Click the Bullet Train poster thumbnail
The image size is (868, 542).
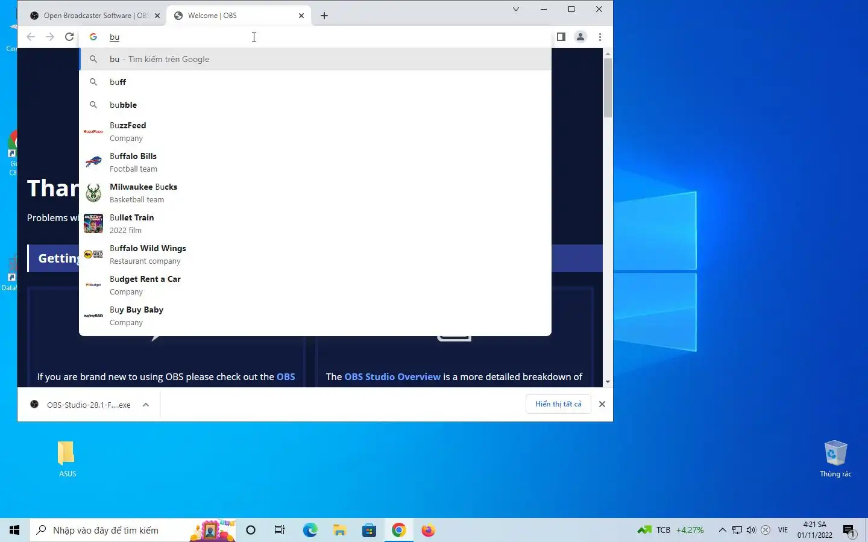(x=93, y=223)
